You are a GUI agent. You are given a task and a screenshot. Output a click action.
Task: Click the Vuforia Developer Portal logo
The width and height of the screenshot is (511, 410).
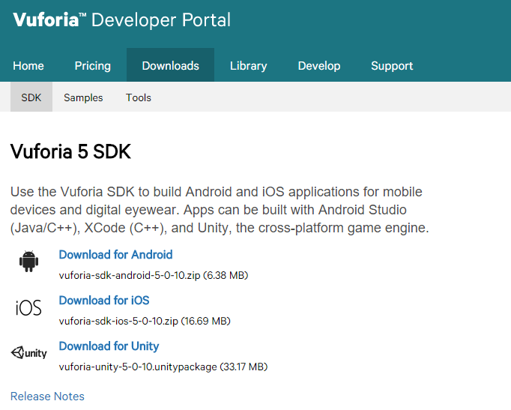(x=122, y=20)
